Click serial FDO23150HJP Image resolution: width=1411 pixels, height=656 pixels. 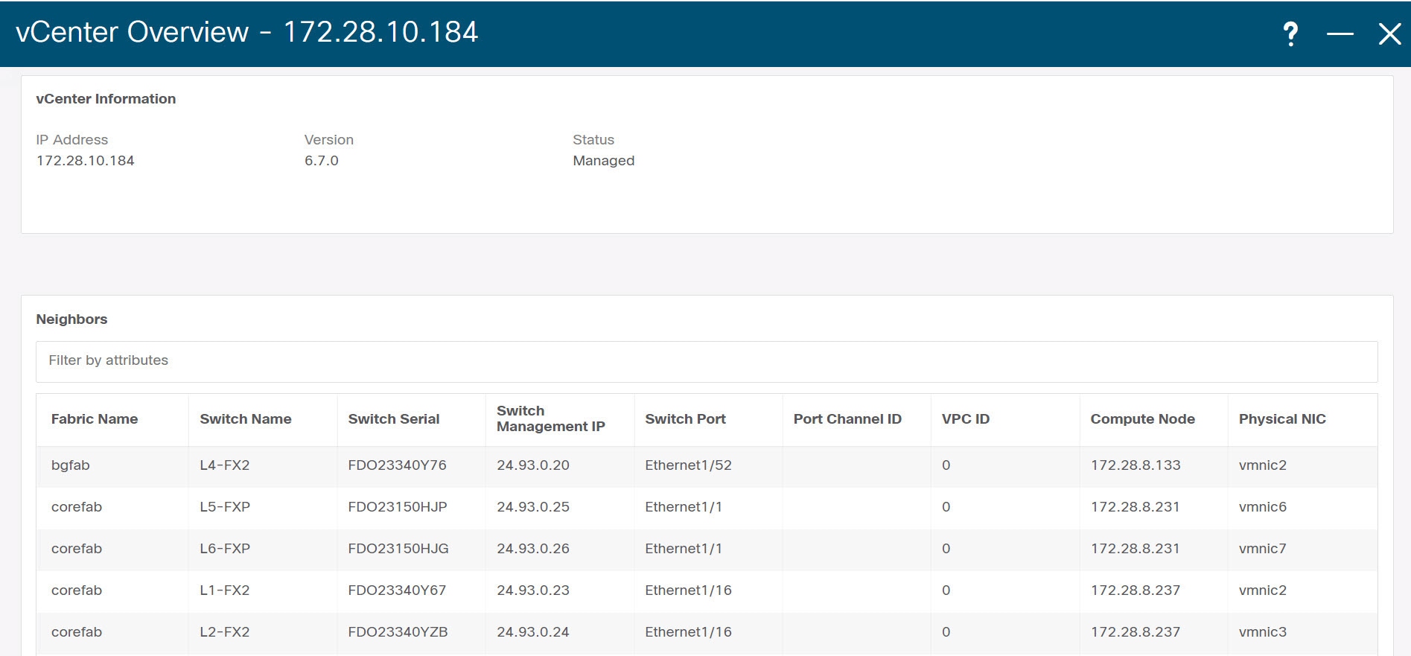point(398,507)
